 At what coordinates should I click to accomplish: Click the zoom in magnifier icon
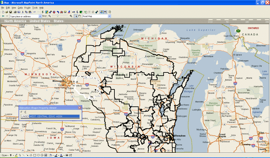point(71,16)
